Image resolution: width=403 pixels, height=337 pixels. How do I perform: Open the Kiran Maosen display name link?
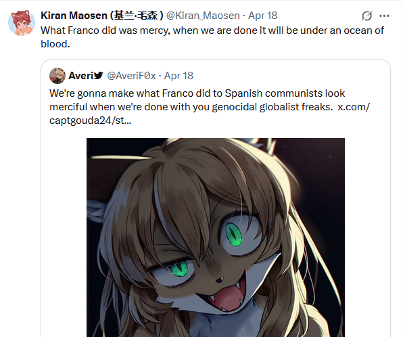[x=102, y=16]
